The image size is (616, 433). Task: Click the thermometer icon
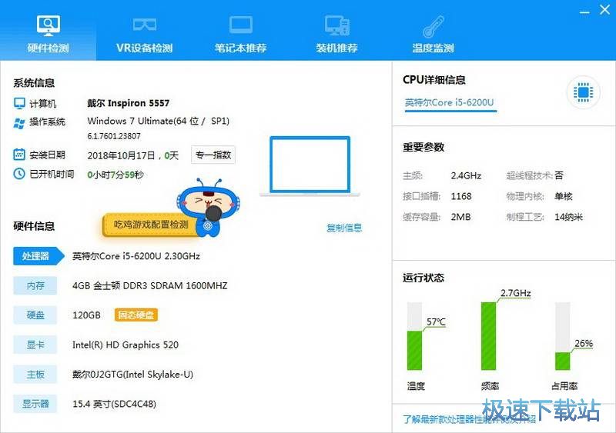click(434, 26)
